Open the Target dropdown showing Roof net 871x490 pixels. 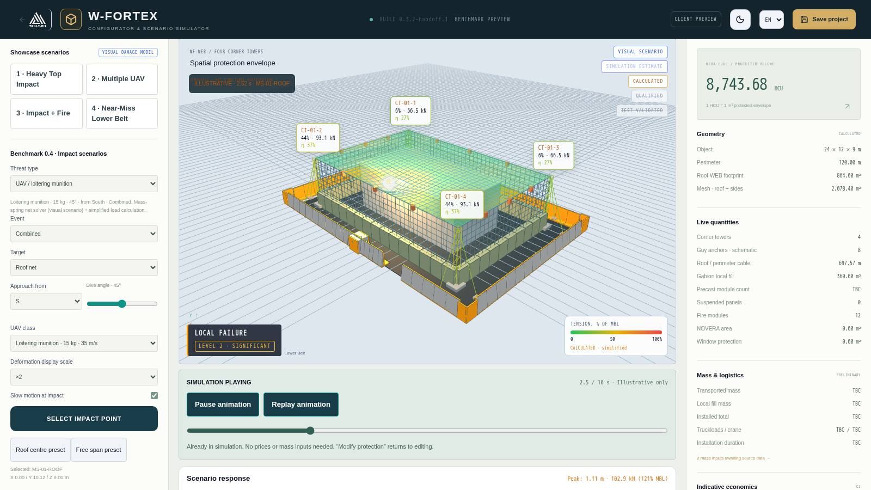pos(84,267)
